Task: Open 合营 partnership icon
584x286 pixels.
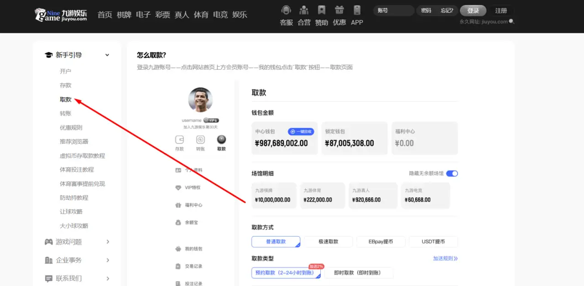Action: click(x=304, y=10)
